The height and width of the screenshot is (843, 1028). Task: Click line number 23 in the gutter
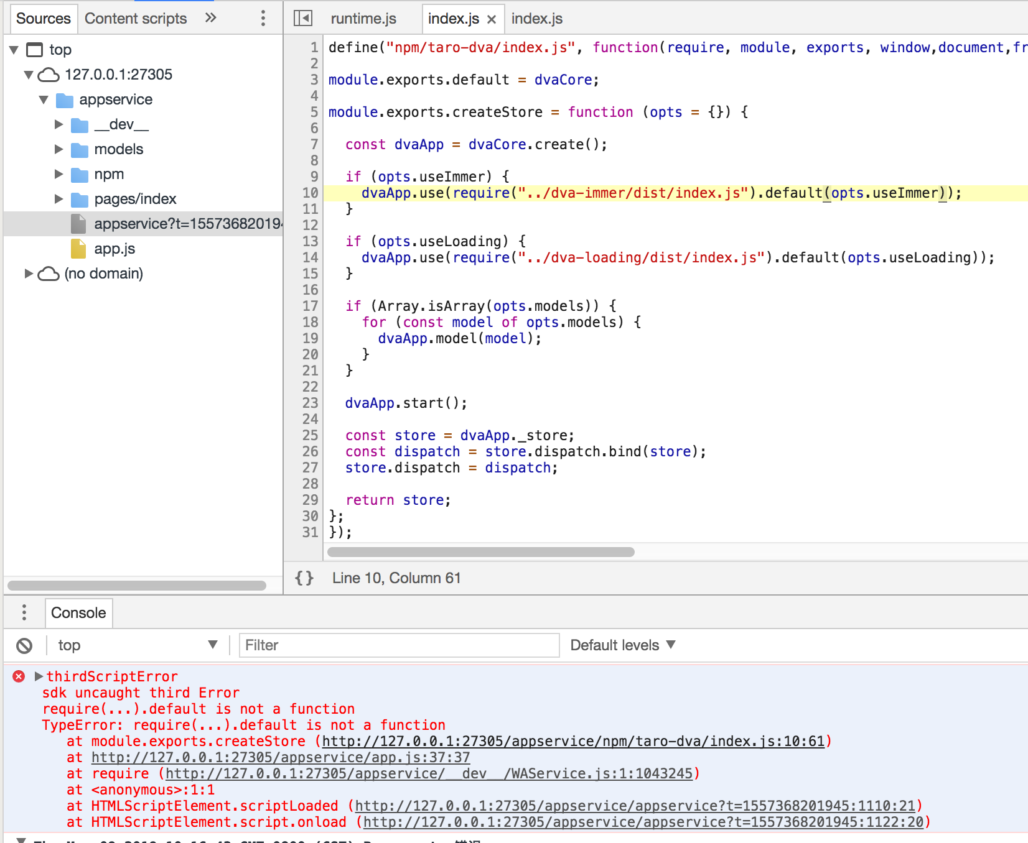coord(310,403)
